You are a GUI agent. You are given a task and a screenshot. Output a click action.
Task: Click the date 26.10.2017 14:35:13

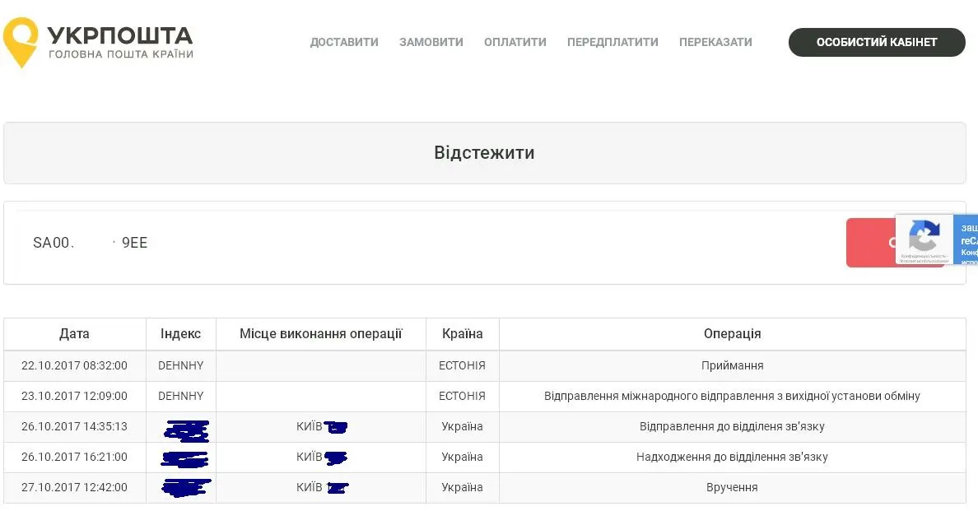(x=74, y=427)
